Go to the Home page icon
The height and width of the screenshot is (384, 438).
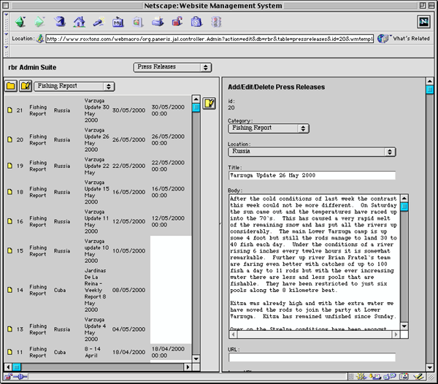click(80, 20)
